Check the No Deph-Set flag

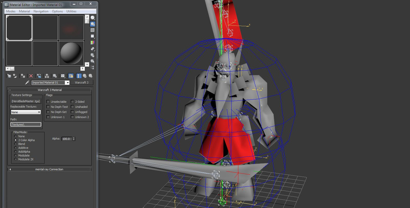click(x=48, y=112)
